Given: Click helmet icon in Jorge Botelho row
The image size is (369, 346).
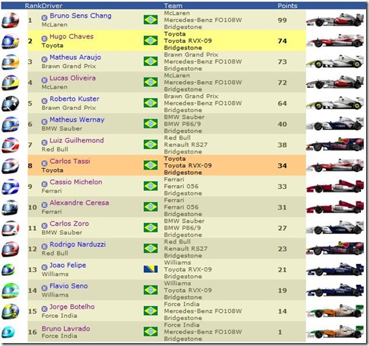Looking at the screenshot, I should tap(10, 311).
